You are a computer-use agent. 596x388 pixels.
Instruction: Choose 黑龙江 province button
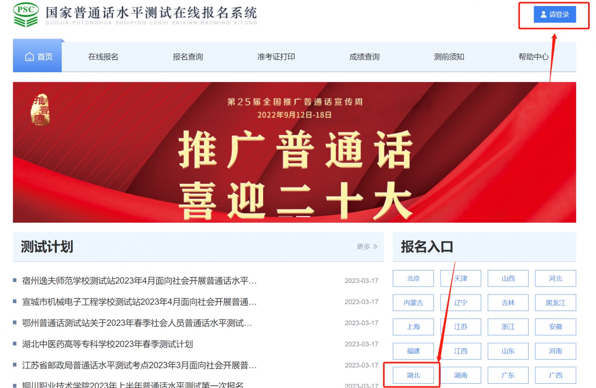click(555, 303)
